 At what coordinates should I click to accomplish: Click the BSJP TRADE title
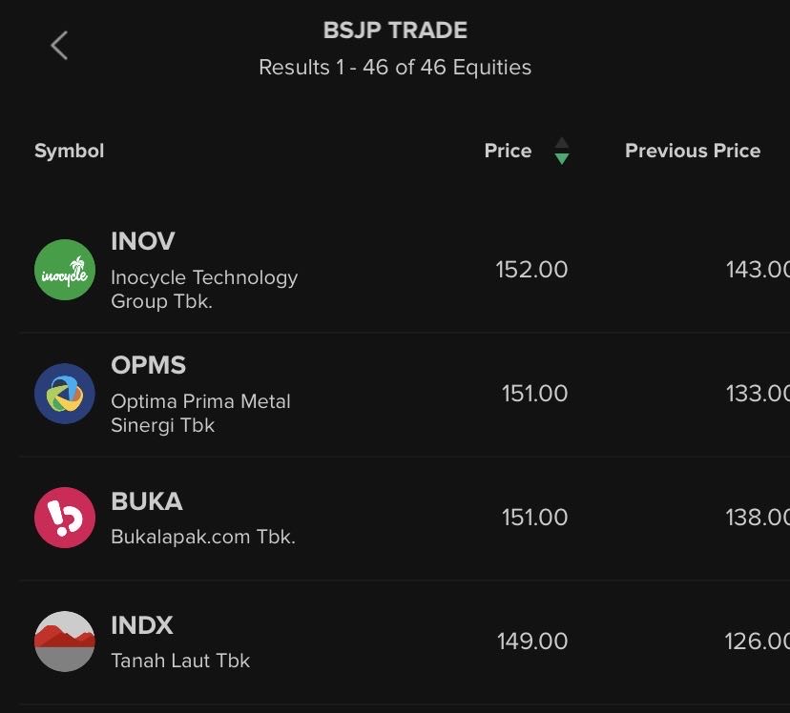click(x=395, y=31)
